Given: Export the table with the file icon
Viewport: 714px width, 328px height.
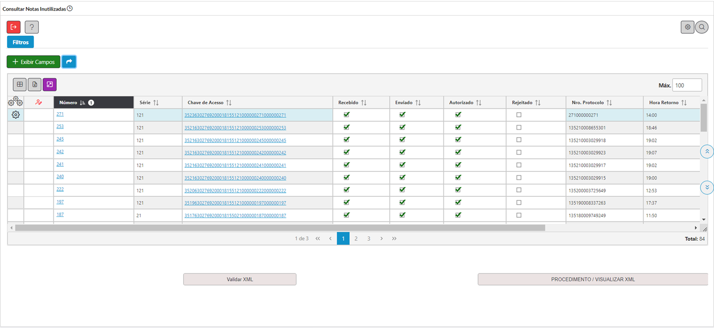Looking at the screenshot, I should coord(35,84).
